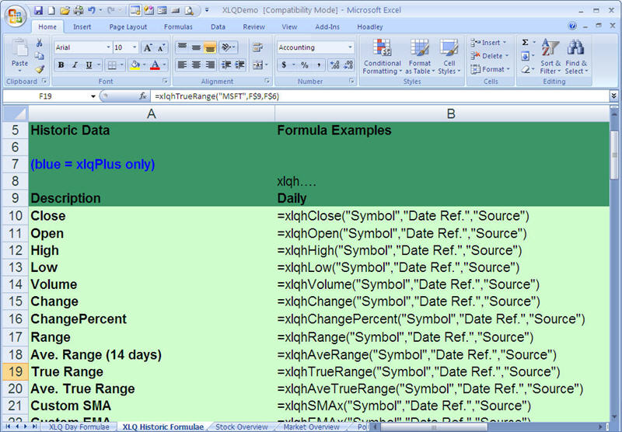
Task: Save the workbook from Quick Access Toolbar
Action: pyautogui.click(x=37, y=10)
